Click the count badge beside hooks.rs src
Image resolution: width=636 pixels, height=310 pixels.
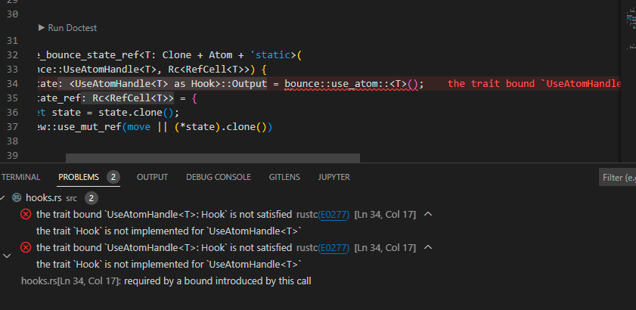92,198
